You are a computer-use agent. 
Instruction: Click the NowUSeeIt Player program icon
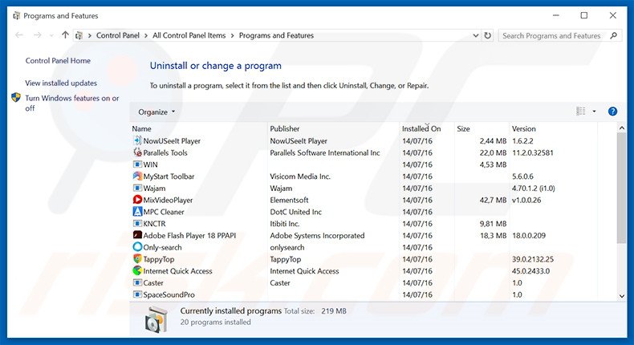click(137, 140)
